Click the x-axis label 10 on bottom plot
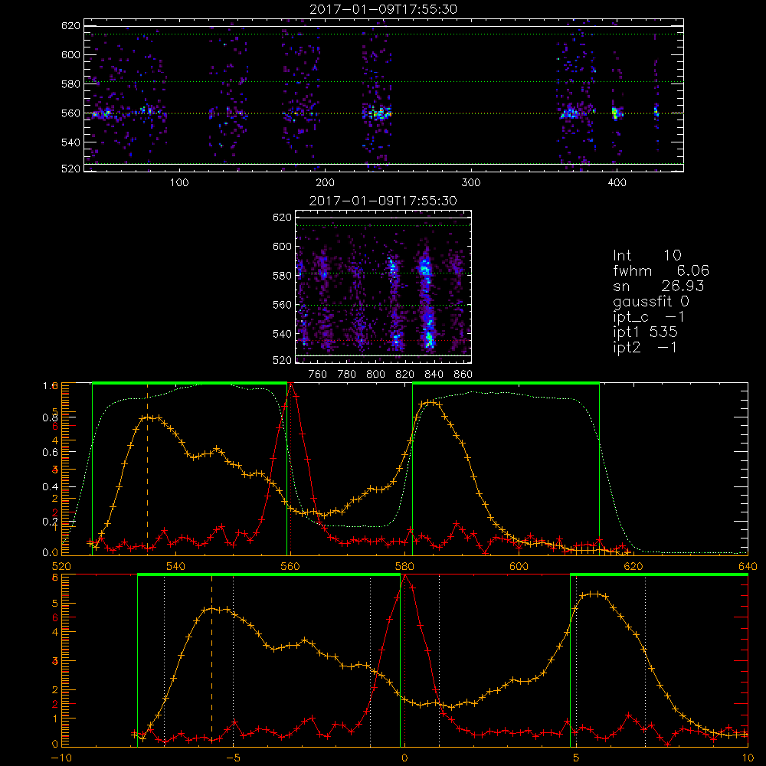The height and width of the screenshot is (766, 766). [x=748, y=758]
